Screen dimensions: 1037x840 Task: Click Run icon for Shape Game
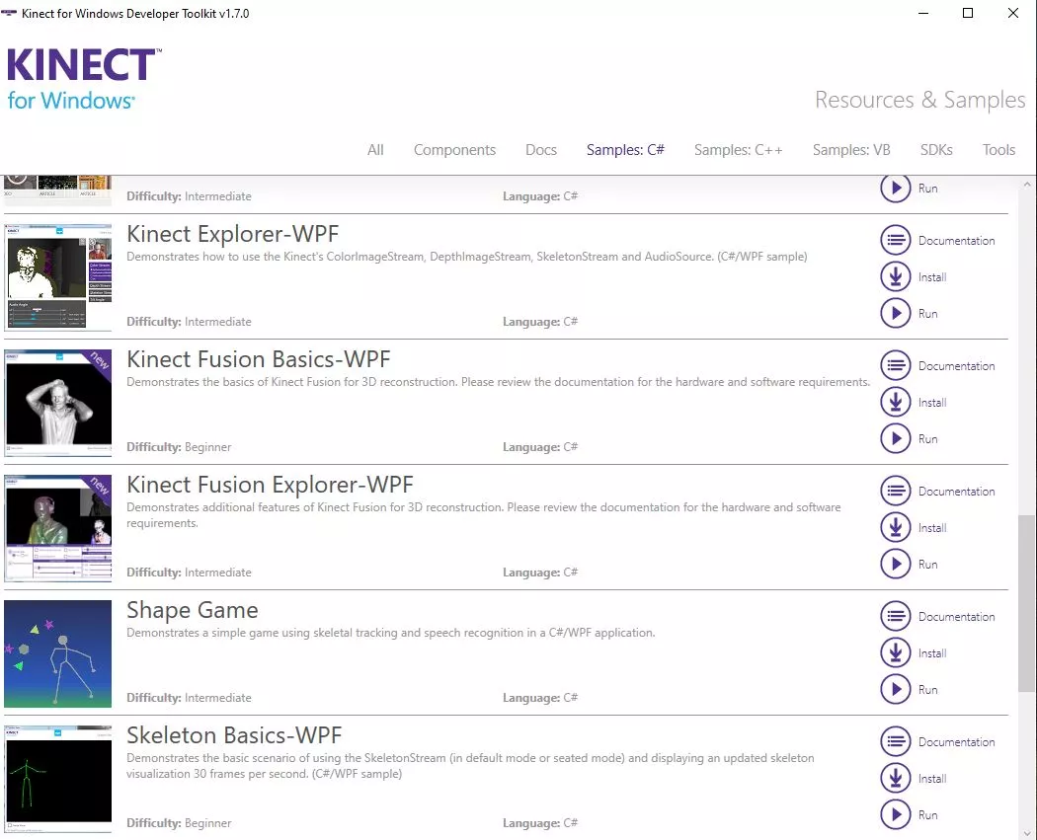896,689
